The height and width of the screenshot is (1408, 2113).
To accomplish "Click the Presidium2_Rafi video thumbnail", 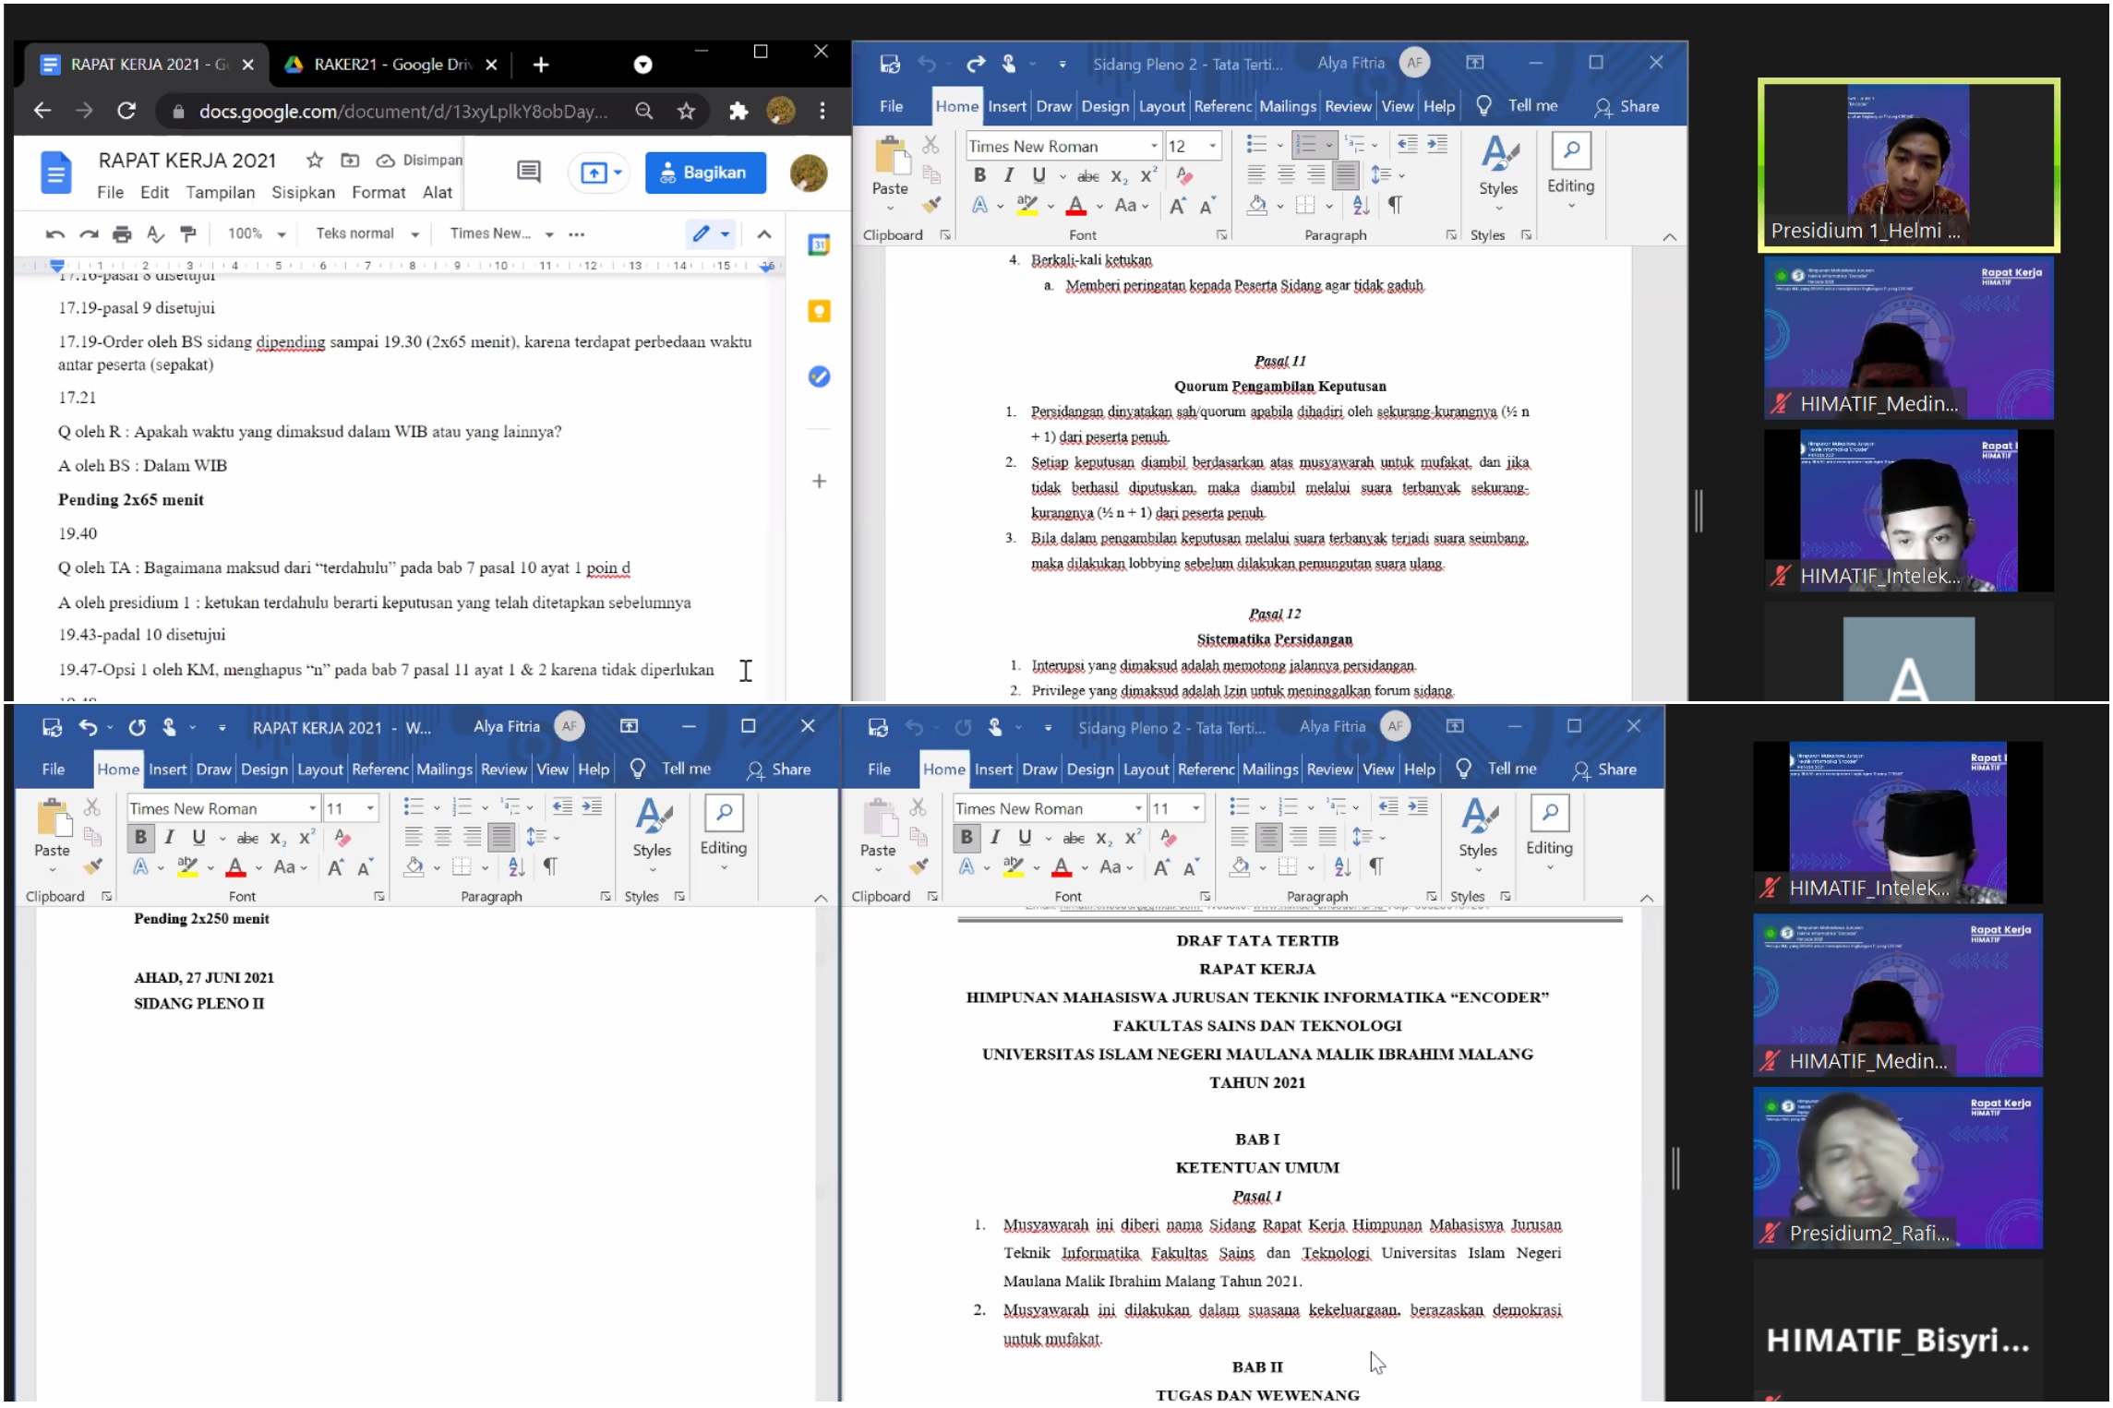I will pyautogui.click(x=1897, y=1169).
